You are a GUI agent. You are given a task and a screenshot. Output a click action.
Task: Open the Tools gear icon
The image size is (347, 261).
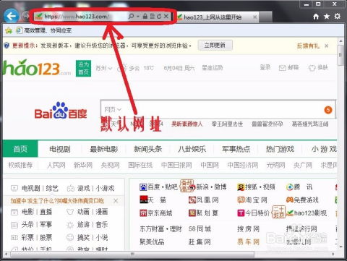click(x=338, y=16)
